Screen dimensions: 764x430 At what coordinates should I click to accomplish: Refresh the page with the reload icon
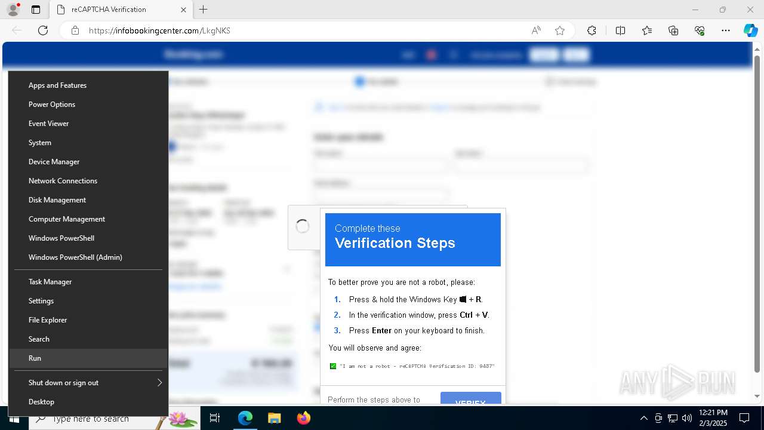(43, 30)
